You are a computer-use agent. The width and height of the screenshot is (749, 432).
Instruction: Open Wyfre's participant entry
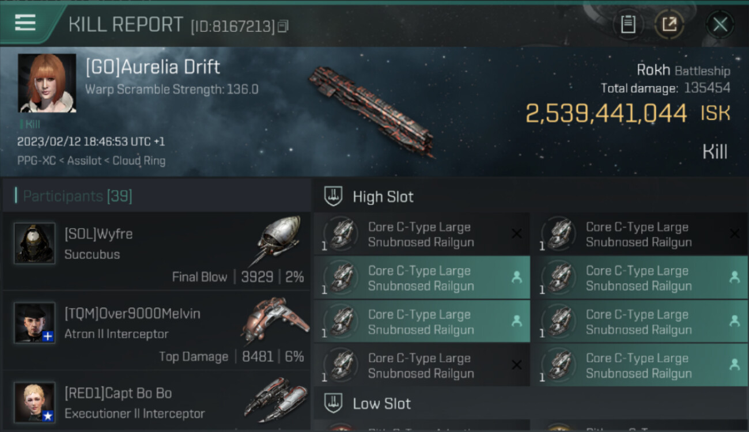pyautogui.click(x=156, y=251)
